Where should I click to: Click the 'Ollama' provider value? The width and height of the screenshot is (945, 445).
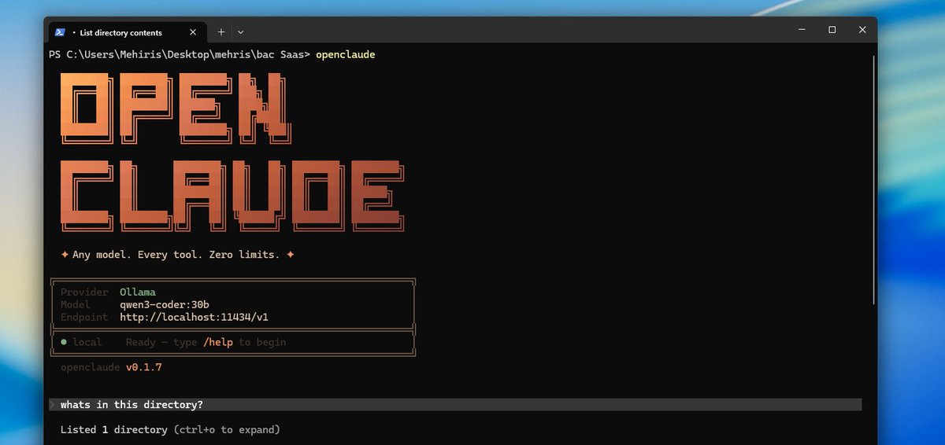tap(138, 292)
